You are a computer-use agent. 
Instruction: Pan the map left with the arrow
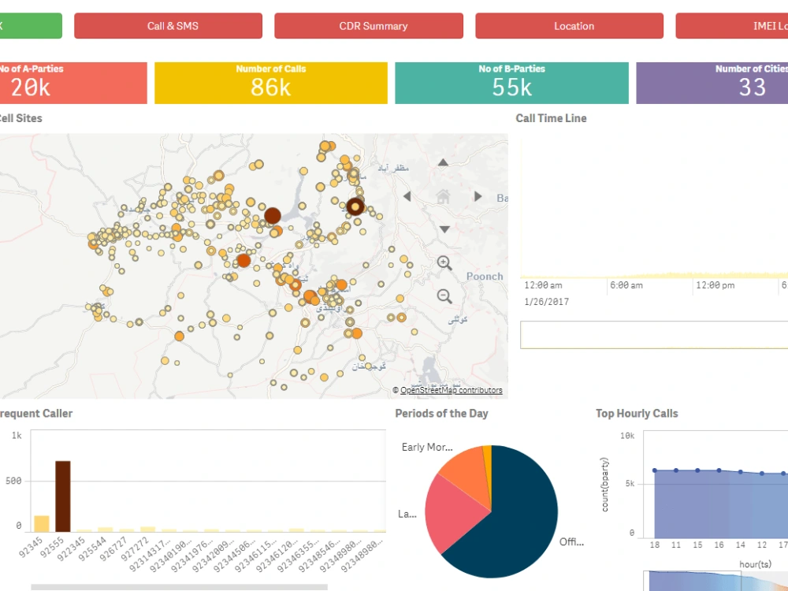click(x=407, y=196)
